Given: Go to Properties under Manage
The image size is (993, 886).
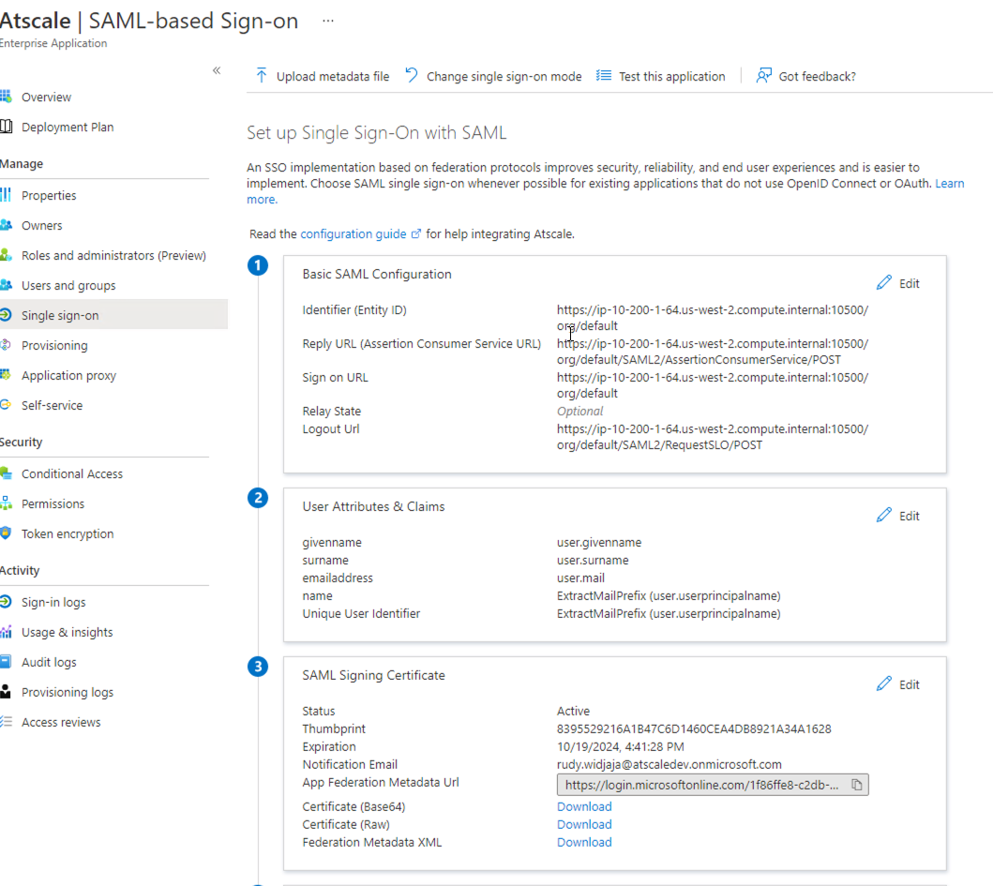Looking at the screenshot, I should [49, 196].
